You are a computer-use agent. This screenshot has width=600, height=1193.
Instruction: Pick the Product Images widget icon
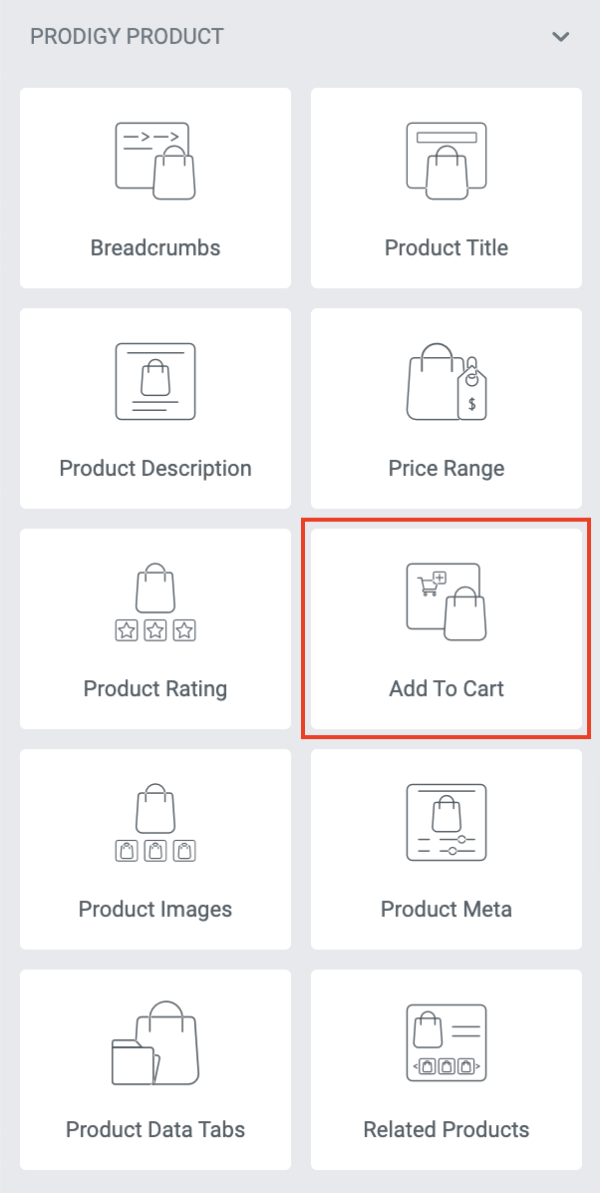tap(155, 822)
